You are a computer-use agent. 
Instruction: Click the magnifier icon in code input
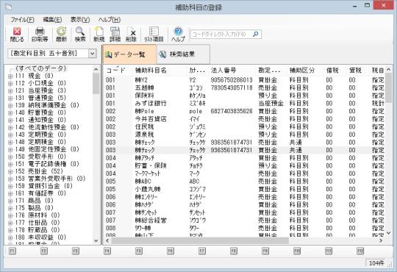pos(256,34)
